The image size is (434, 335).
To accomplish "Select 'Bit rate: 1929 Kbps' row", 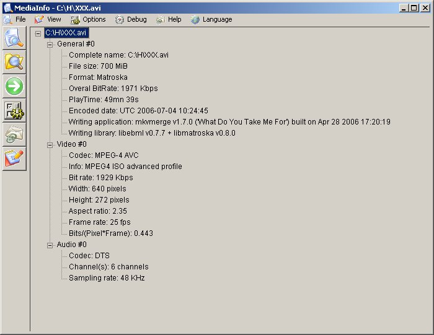I will 100,178.
